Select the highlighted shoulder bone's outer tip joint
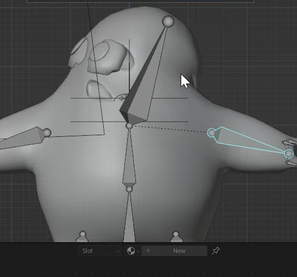 [289, 154]
